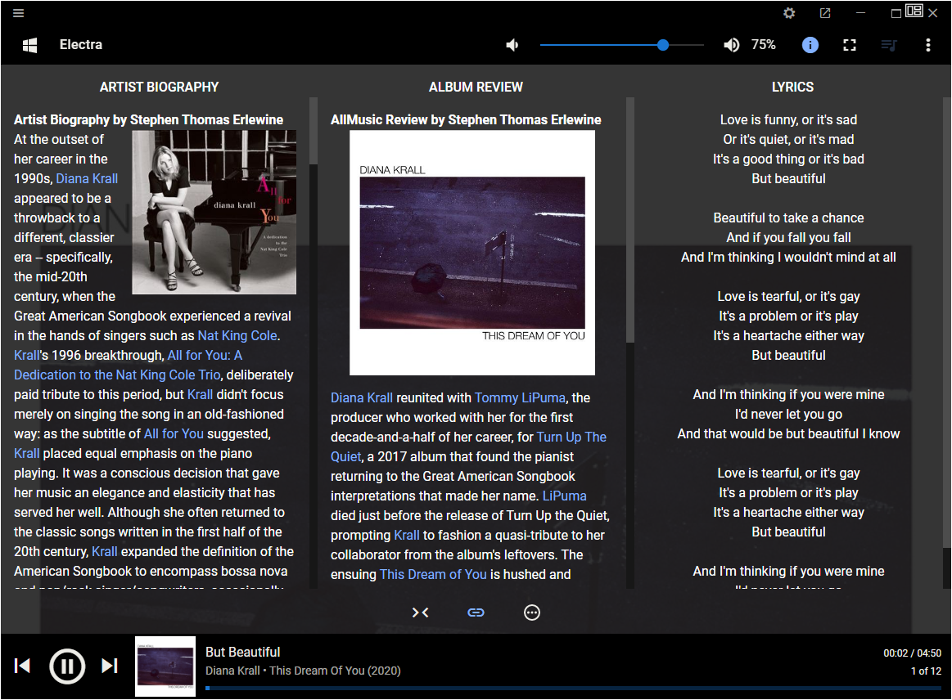Toggle the blue info panel button
The width and height of the screenshot is (952, 700).
[810, 45]
